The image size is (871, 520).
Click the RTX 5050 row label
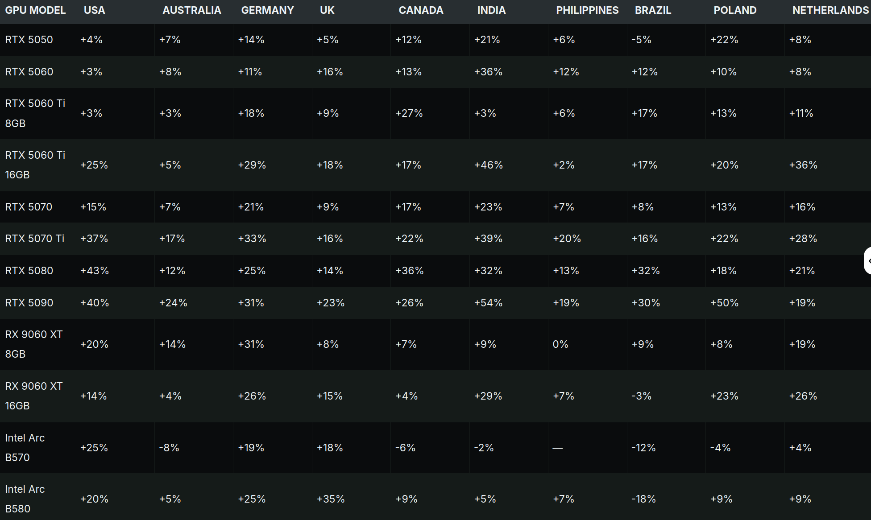pos(29,40)
